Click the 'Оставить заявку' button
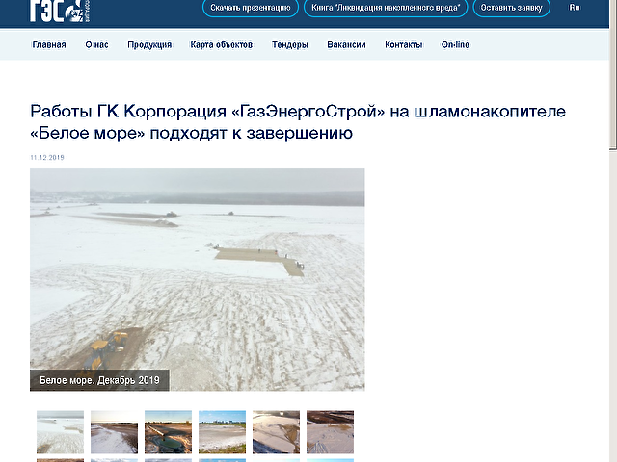The width and height of the screenshot is (617, 462). 511,8
